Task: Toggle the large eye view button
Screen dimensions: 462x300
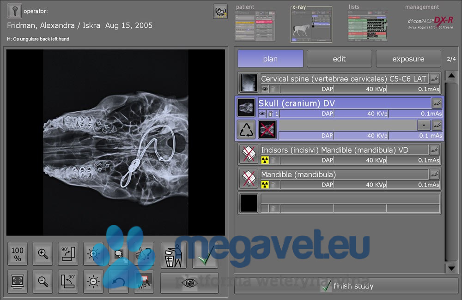Action: [x=189, y=283]
